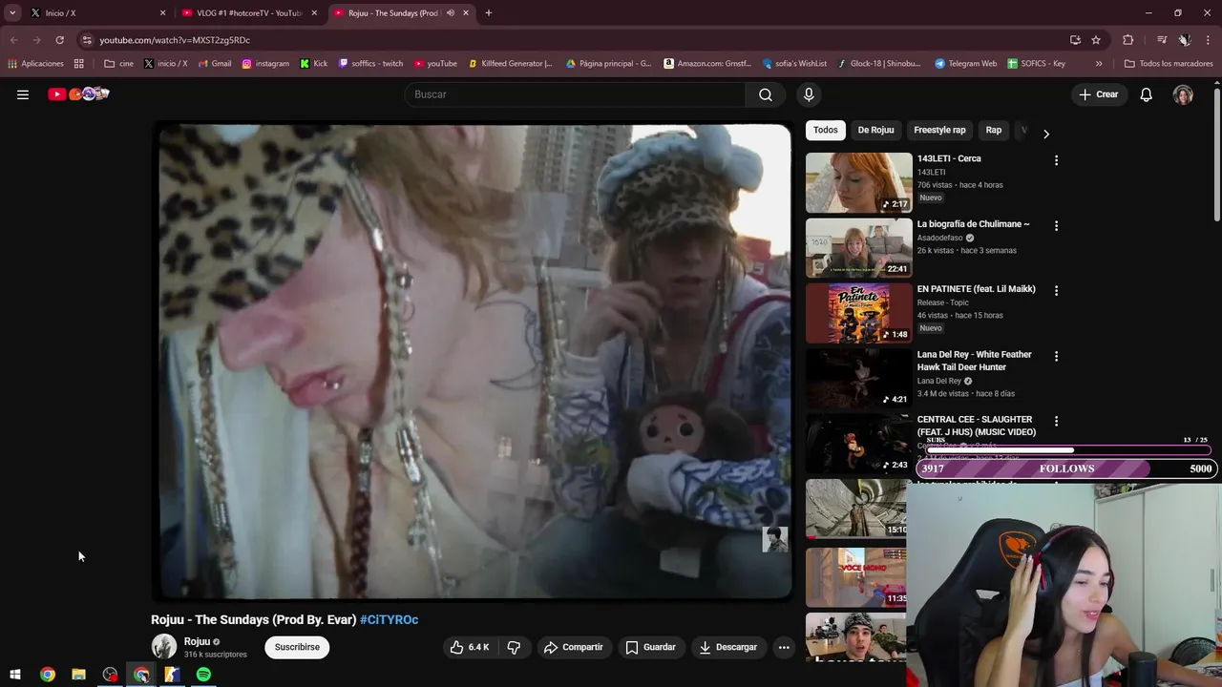This screenshot has width=1222, height=687.
Task: Open the account avatar menu
Action: [x=1183, y=94]
